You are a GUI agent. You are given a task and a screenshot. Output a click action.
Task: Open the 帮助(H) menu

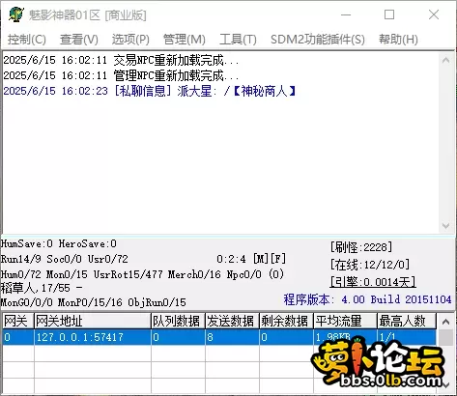[398, 40]
